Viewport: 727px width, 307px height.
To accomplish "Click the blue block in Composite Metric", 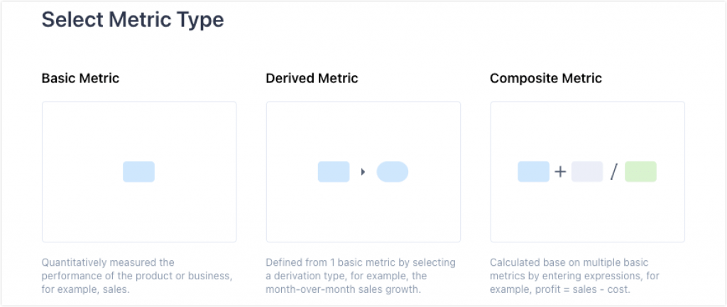I will (x=534, y=171).
